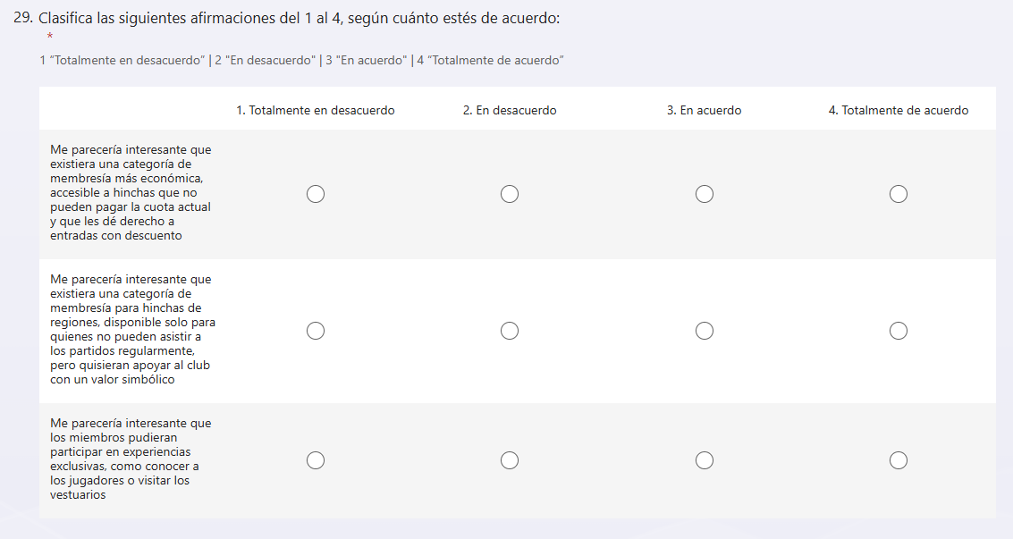
Task: Click the statement about experiencias exclusivas
Action: click(x=131, y=459)
